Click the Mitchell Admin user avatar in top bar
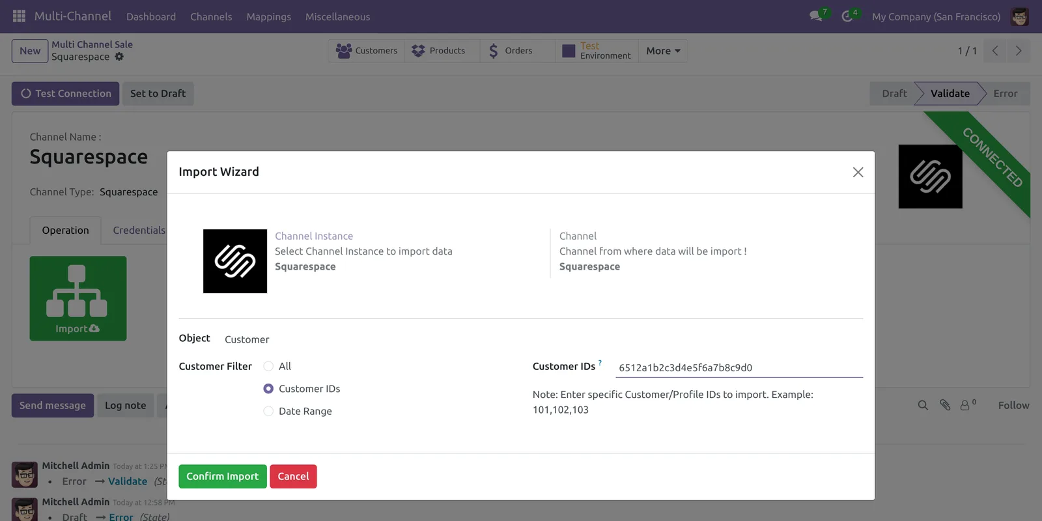Screen dimensions: 1042x521 coord(1019,16)
